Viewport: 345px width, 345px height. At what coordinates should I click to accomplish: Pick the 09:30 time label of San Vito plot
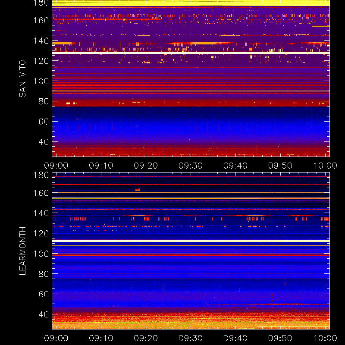[191, 166]
